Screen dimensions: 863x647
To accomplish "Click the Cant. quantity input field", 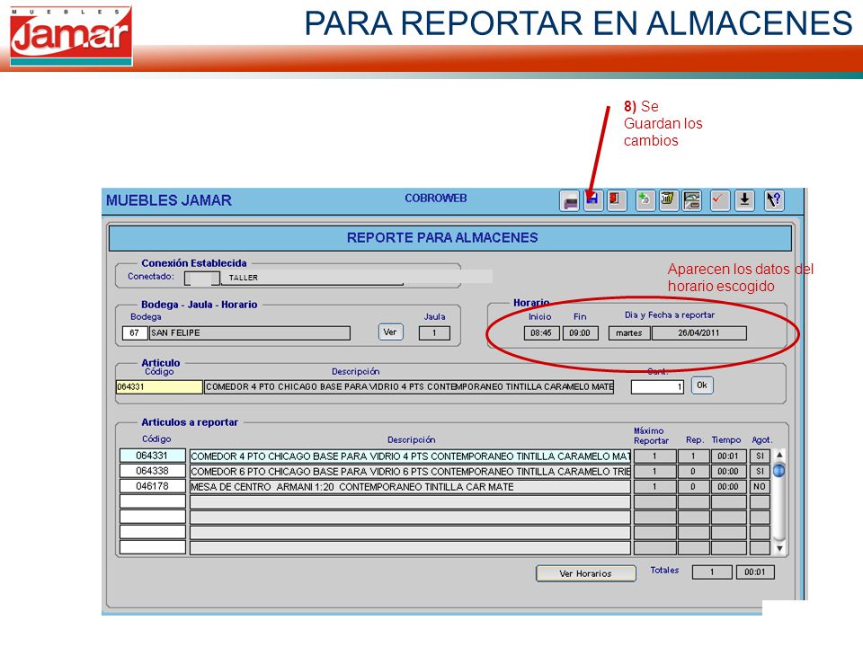I will coord(657,386).
